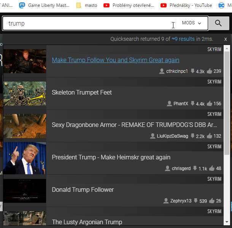
Task: Open The Lusty Argonian Trump mod
Action: [x=87, y=222]
